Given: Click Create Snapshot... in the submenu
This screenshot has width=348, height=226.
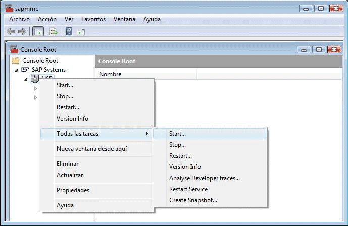Looking at the screenshot, I should [x=193, y=200].
